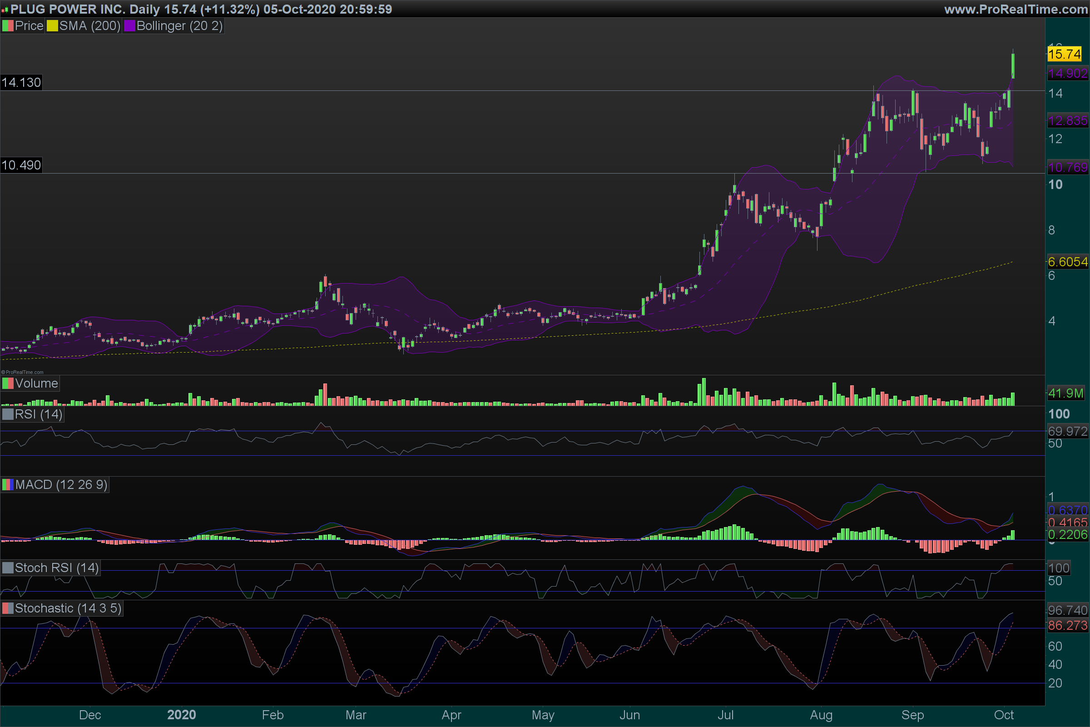This screenshot has width=1090, height=727.
Task: Click the 14.130 horizontal line label
Action: coord(21,83)
